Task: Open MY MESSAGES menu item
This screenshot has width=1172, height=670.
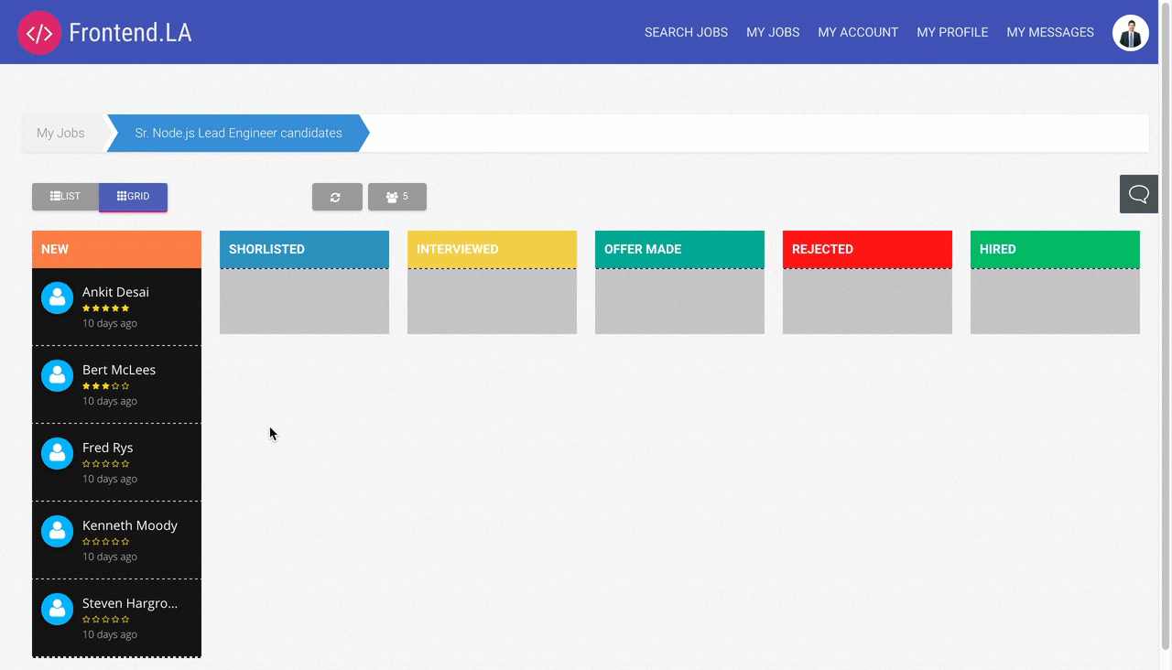Action: [x=1050, y=32]
